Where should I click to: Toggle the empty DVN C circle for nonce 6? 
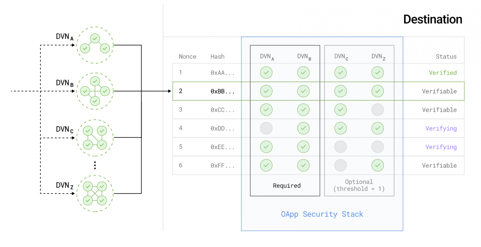click(340, 166)
